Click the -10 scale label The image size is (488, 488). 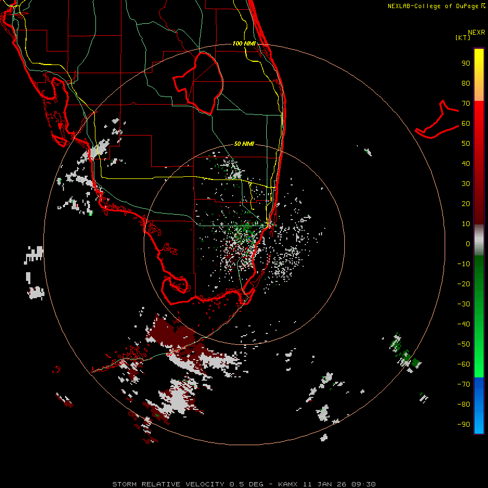[464, 264]
